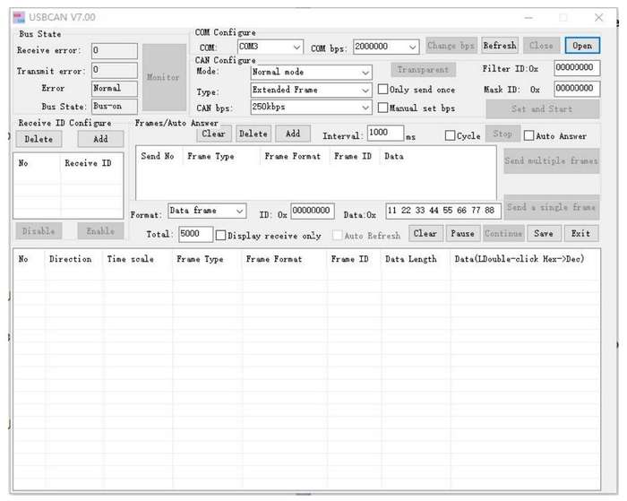Click the Transparent button

pyautogui.click(x=423, y=70)
